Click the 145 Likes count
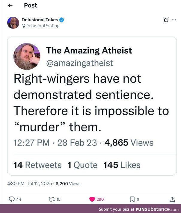This screenshot has width=181, height=213. [x=122, y=165]
